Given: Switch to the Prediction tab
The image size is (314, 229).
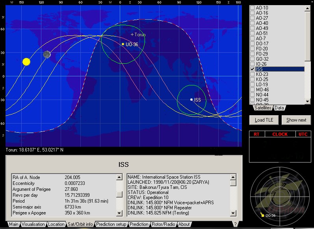Looking at the screenshot, I should (x=139, y=224).
